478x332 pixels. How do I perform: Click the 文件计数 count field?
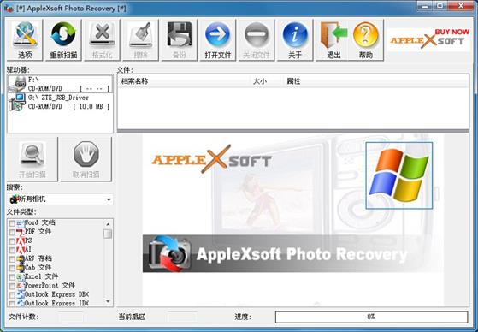(70, 317)
